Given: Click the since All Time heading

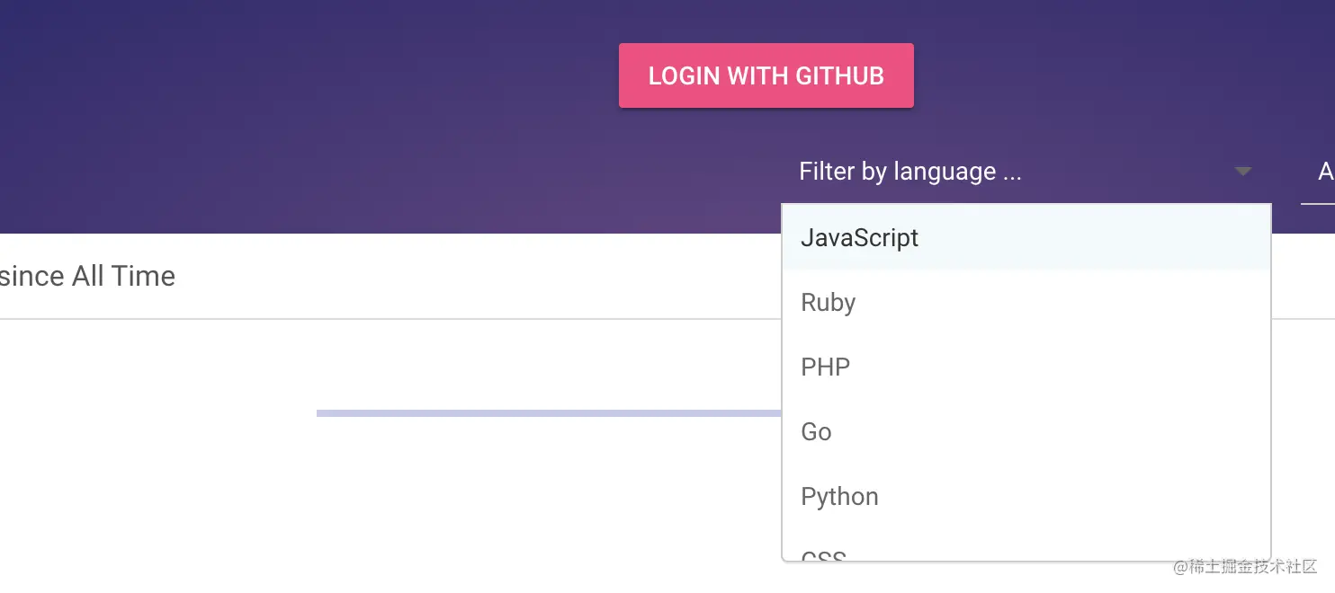Looking at the screenshot, I should [87, 276].
